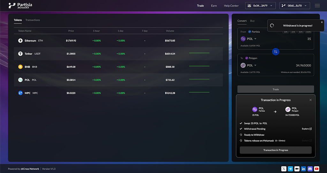Screen dimensions: 327x173
Task: Open the 0x34...3AF9 wallet dropdown
Action: pos(261,6)
